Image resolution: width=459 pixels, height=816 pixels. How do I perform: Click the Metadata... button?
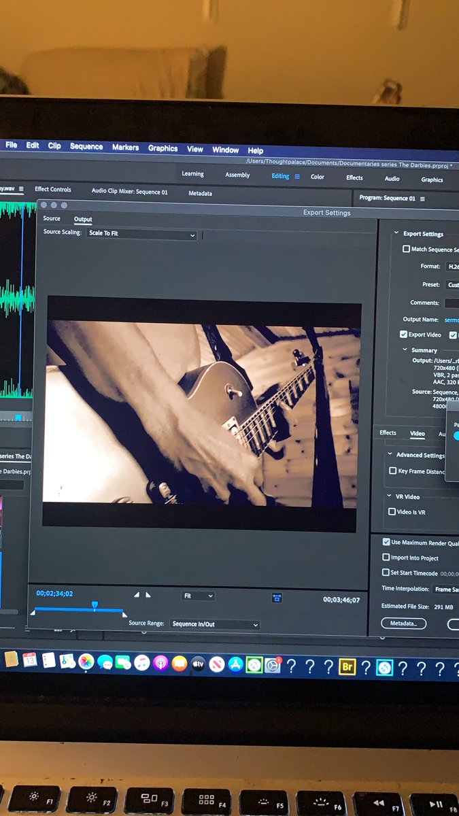coord(404,623)
